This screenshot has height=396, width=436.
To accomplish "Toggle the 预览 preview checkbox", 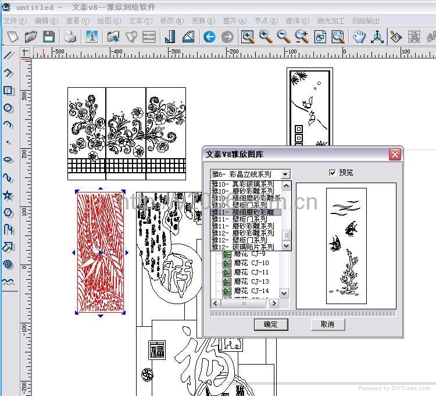I will 333,173.
